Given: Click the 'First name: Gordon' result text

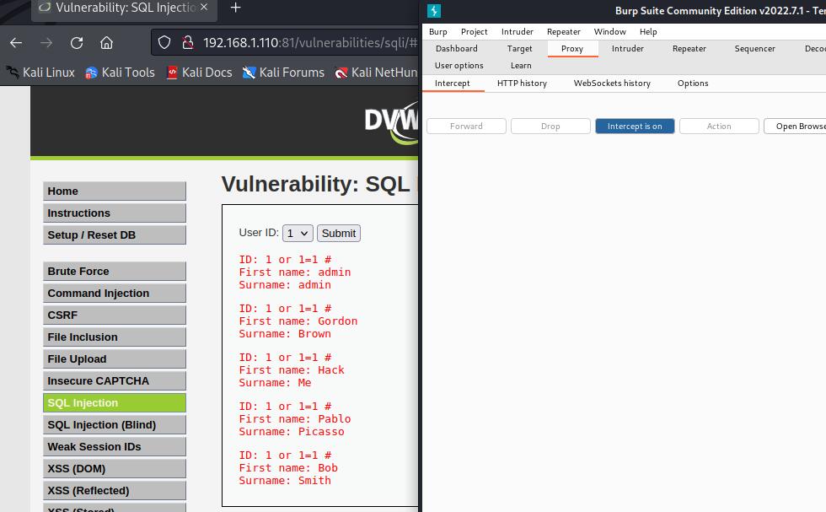Looking at the screenshot, I should [x=298, y=321].
